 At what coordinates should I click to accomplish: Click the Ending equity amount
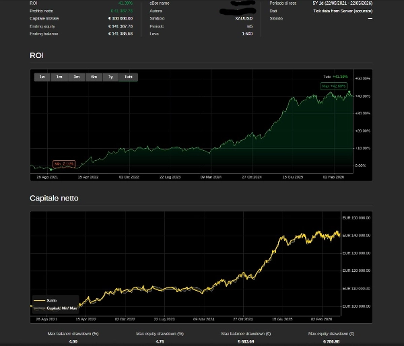point(121,26)
